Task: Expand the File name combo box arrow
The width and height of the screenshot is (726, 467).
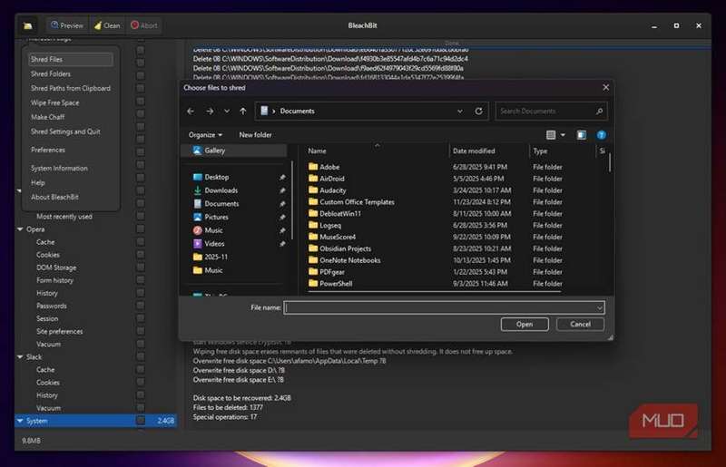Action: (x=599, y=307)
